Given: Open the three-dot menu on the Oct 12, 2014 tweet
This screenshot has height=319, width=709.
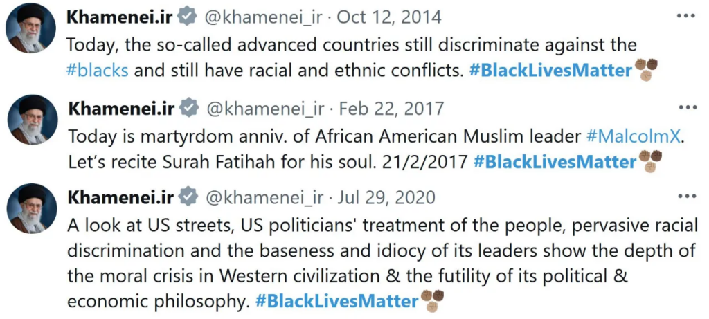Looking at the screenshot, I should pyautogui.click(x=686, y=15).
